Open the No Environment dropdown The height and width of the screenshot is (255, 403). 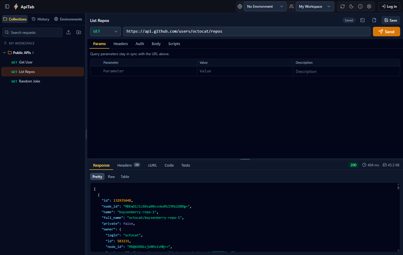pos(265,7)
